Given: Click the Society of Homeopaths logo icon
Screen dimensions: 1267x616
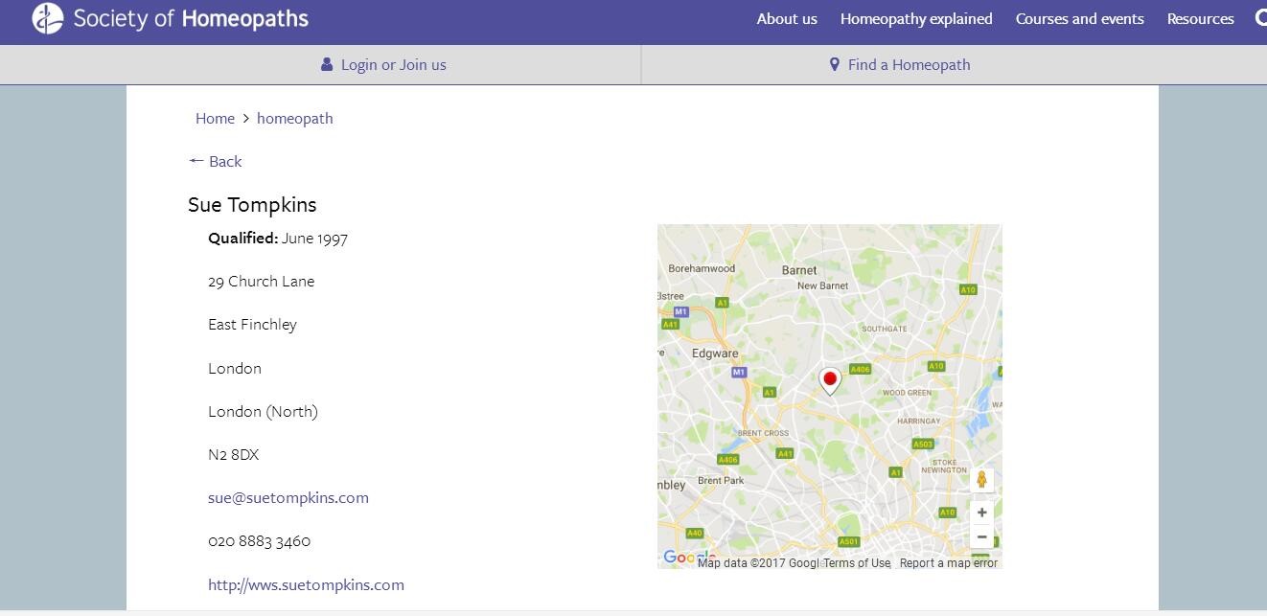Looking at the screenshot, I should 47,18.
